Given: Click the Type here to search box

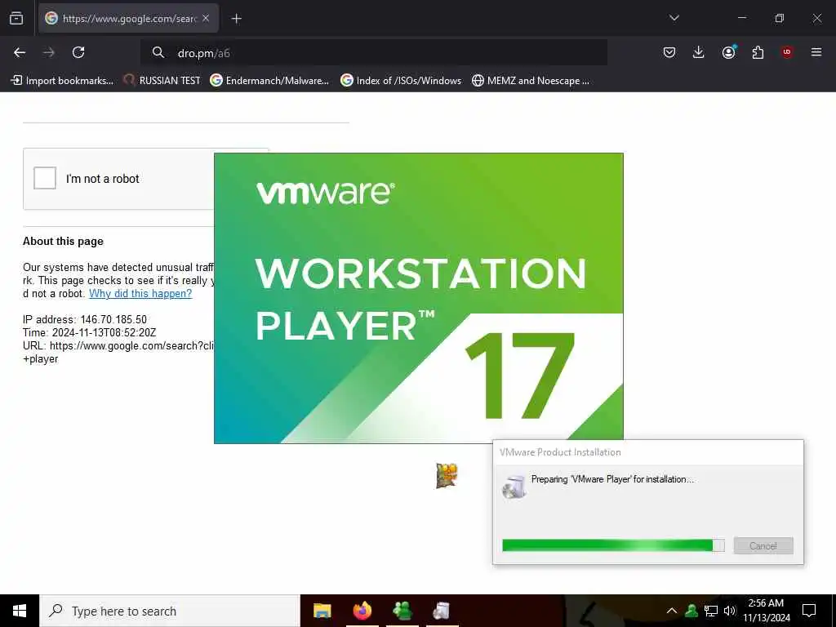Looking at the screenshot, I should (170, 611).
